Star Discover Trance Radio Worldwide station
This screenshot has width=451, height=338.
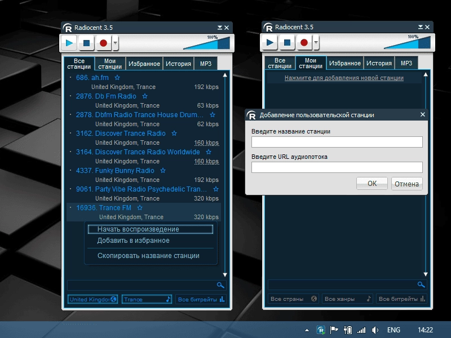[x=209, y=152]
